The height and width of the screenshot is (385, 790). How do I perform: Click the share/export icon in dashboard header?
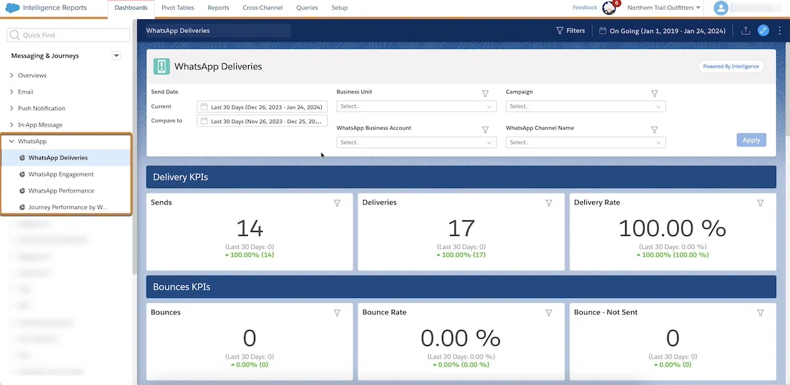tap(746, 31)
